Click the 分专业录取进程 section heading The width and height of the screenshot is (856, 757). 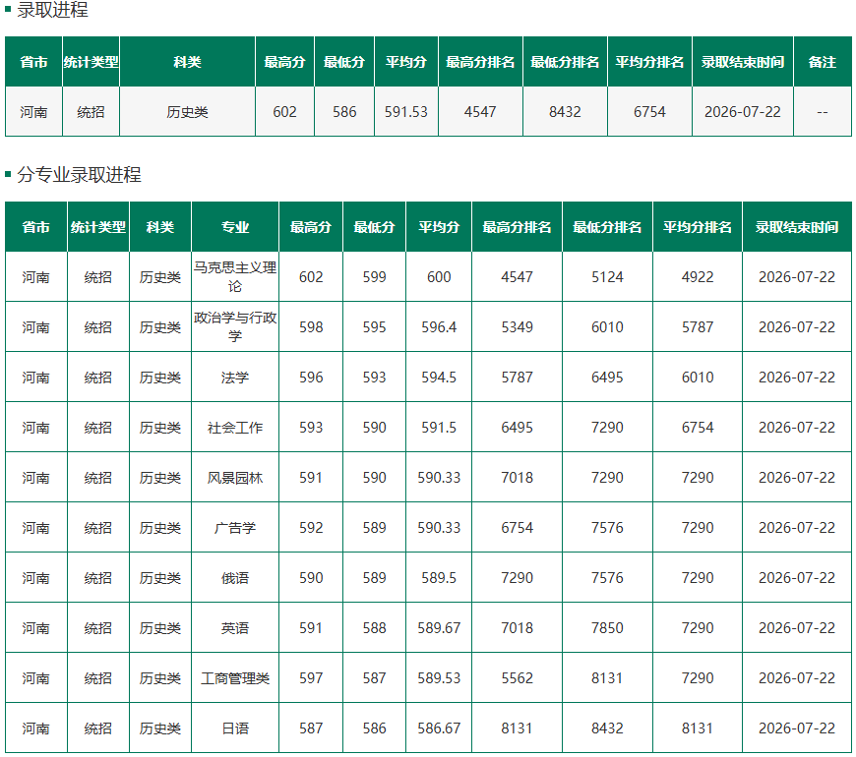pos(79,175)
